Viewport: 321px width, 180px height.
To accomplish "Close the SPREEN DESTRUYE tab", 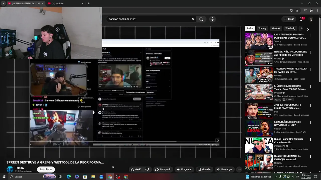I will [43, 3].
